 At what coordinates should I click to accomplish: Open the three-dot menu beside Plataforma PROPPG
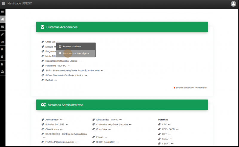(69, 66)
